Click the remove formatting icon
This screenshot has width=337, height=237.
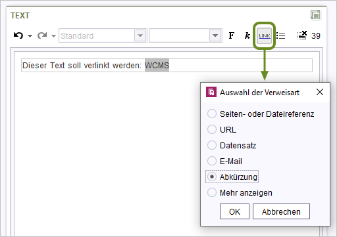[302, 35]
